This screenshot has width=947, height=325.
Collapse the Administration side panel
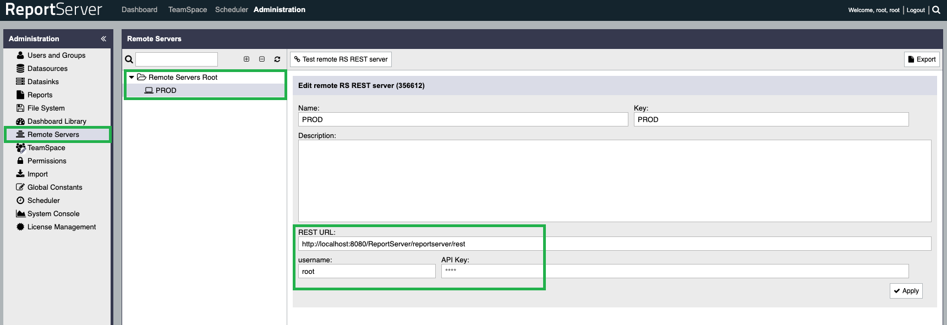[x=103, y=38]
